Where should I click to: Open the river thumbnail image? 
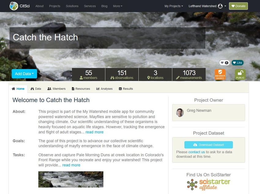[71, 179]
